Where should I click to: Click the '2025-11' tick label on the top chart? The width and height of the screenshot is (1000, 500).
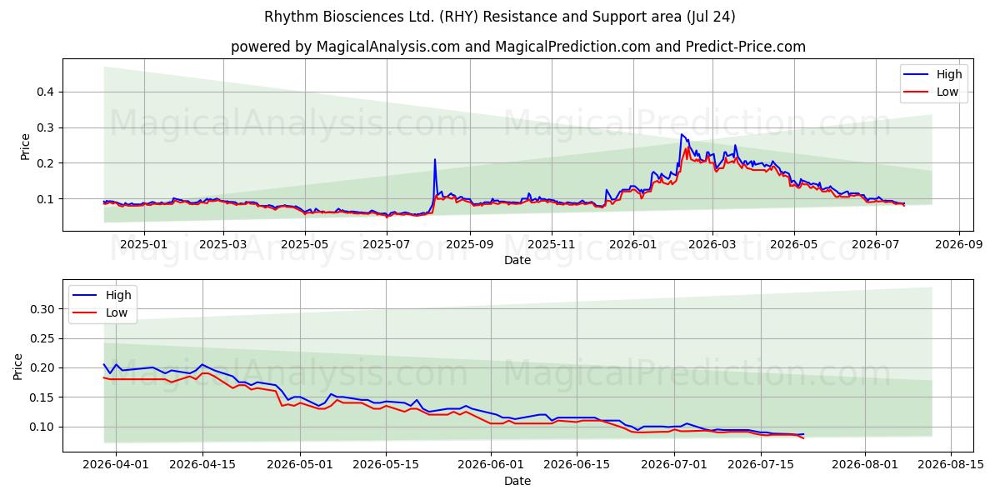(551, 245)
